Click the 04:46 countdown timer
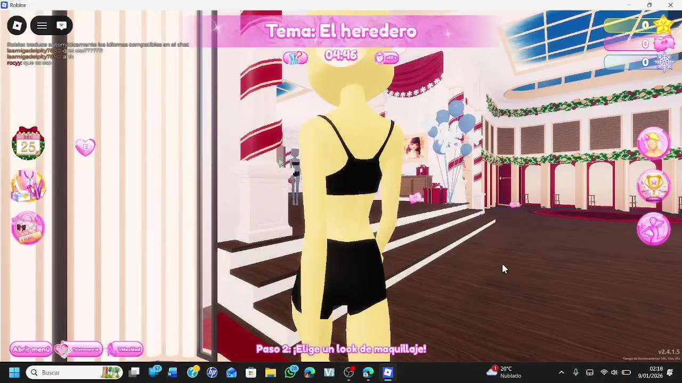The image size is (682, 383). (340, 55)
